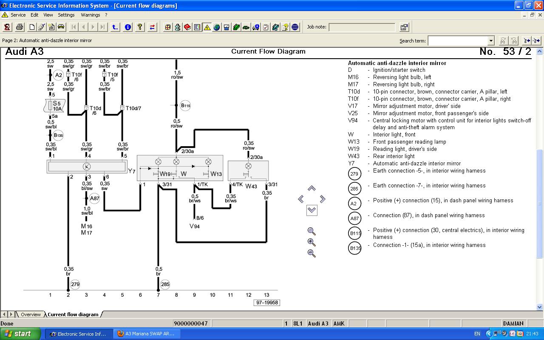Screen dimensions: 544x340
Task: Click the job note properties icon
Action: point(404,27)
